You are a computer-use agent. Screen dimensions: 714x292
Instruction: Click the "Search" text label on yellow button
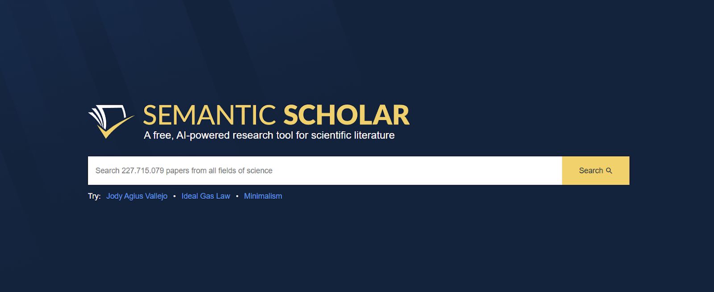[591, 171]
